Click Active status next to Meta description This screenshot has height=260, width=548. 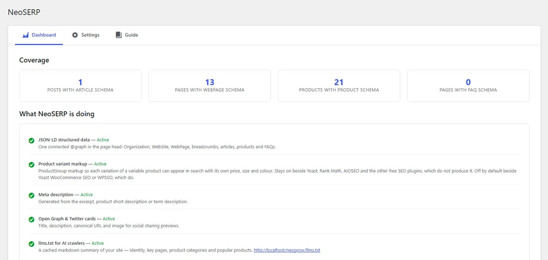tap(86, 195)
